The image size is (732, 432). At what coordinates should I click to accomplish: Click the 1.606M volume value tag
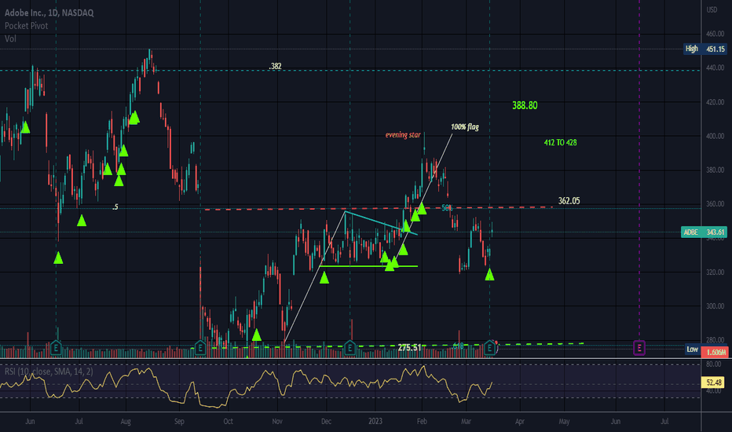tap(716, 352)
